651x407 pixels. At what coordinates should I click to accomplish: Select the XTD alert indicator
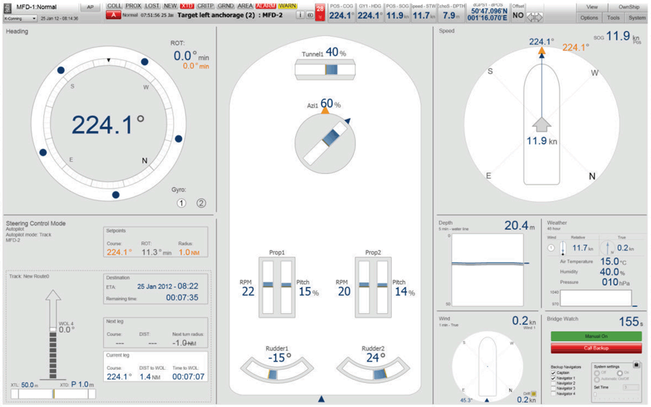(x=188, y=5)
